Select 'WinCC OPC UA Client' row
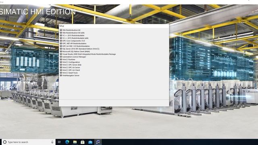This screenshot has height=145, width=258. click(x=70, y=70)
